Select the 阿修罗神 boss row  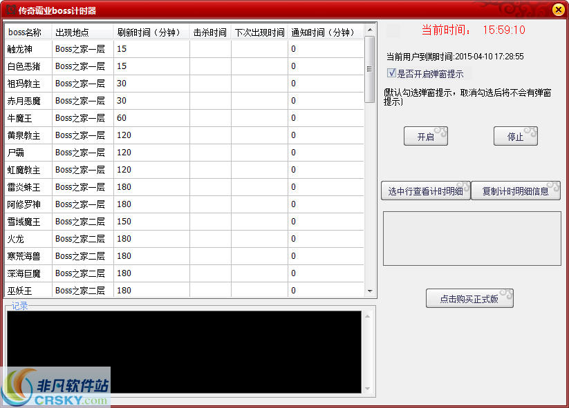coord(185,204)
